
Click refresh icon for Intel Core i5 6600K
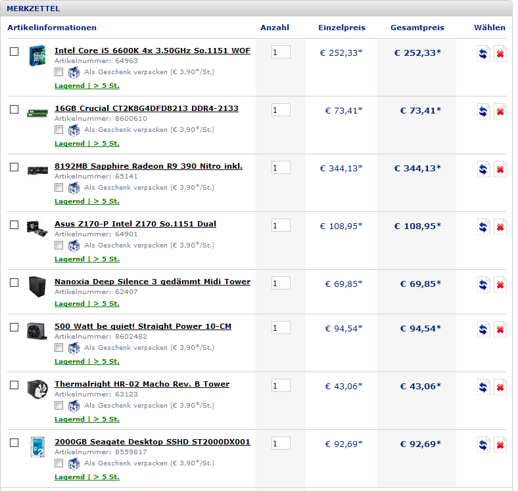(483, 53)
